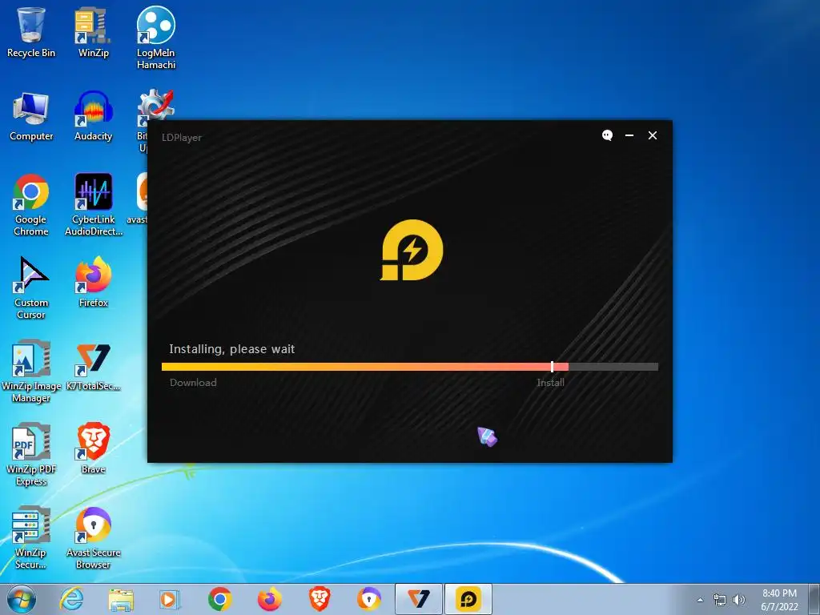This screenshot has width=820, height=615.
Task: Open the Windows Start menu
Action: pyautogui.click(x=22, y=599)
